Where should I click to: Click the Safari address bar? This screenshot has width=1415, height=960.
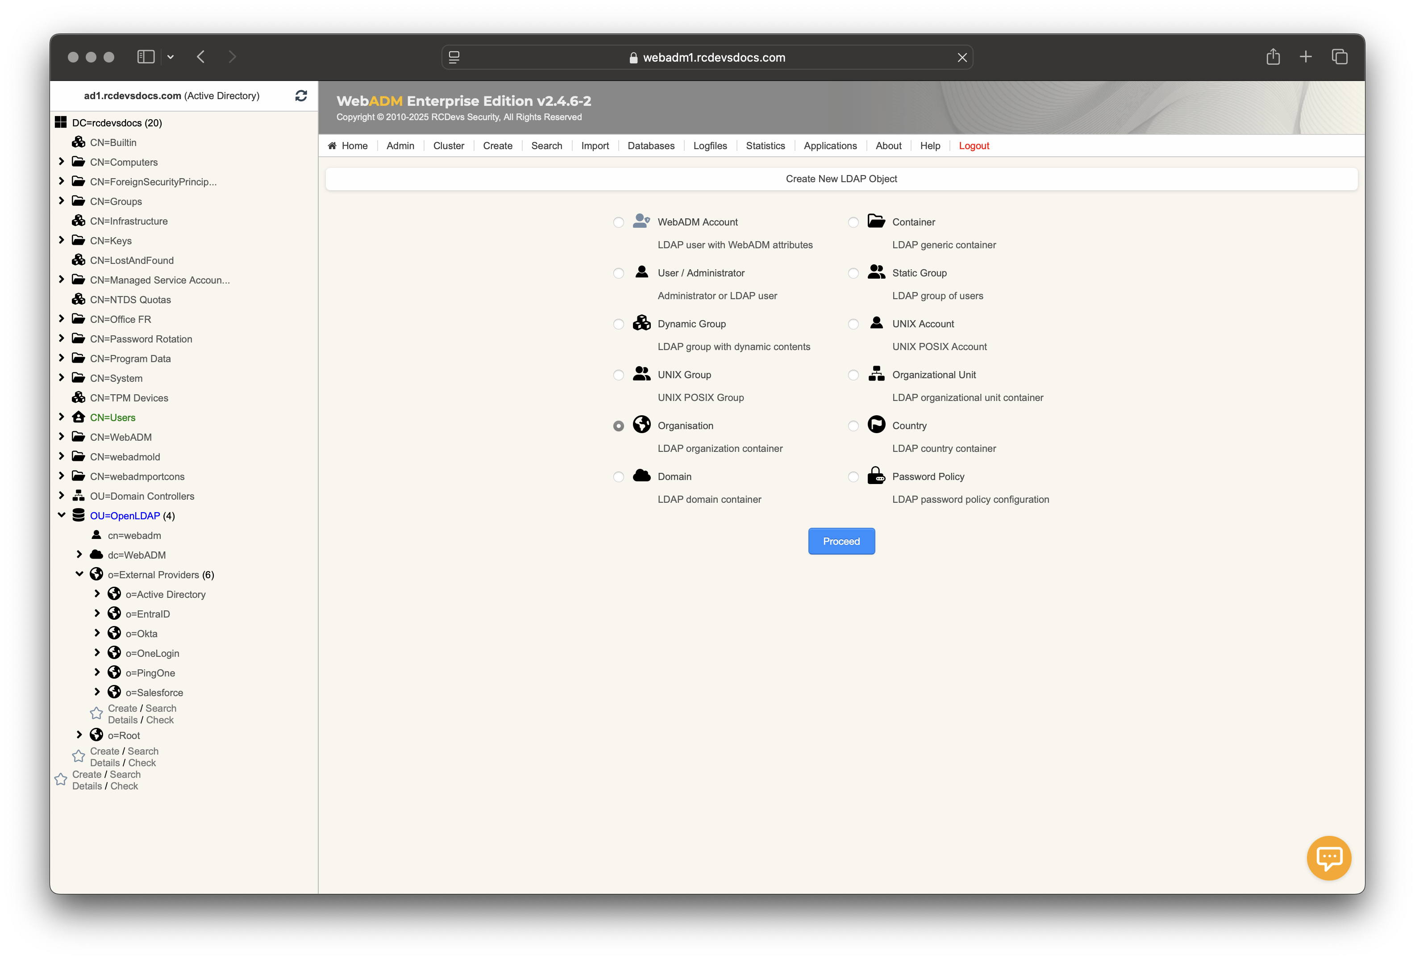(x=707, y=57)
